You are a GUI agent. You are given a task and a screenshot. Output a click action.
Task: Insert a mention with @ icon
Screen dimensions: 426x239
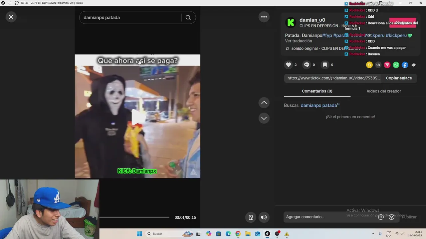381,217
